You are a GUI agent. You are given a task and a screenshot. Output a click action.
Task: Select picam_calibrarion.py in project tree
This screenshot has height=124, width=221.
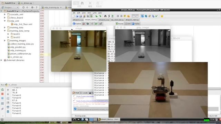[x=21, y=54]
